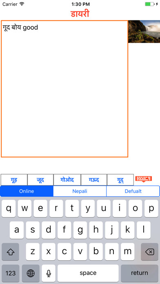Tap the backspace delete key
Screen dimensions: 160x284
point(150,252)
